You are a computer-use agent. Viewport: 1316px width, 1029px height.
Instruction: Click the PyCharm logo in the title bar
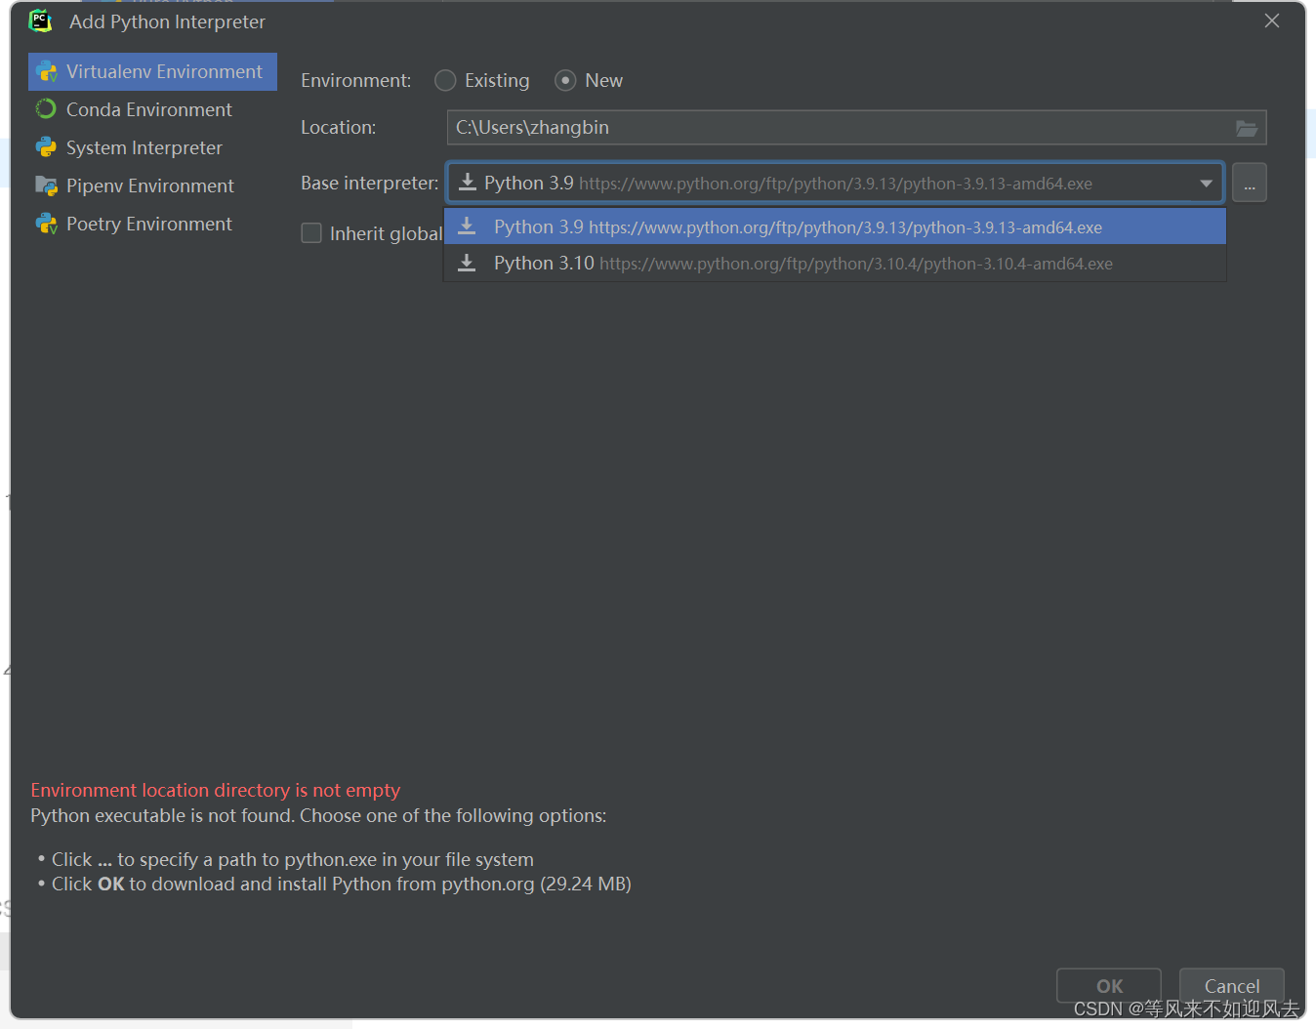click(x=40, y=21)
